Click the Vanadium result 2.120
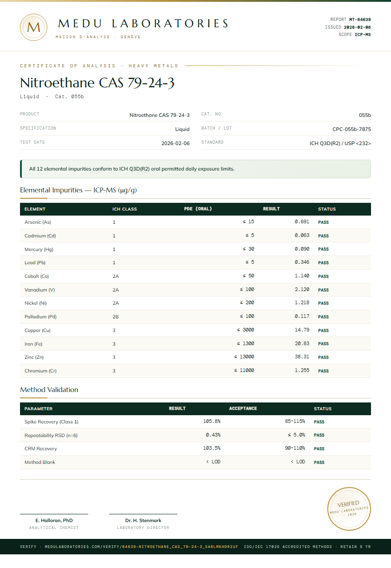 tap(302, 290)
